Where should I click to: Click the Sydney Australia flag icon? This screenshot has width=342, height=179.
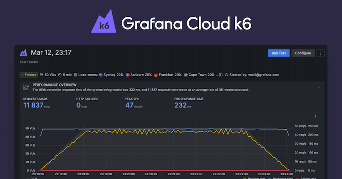101,75
